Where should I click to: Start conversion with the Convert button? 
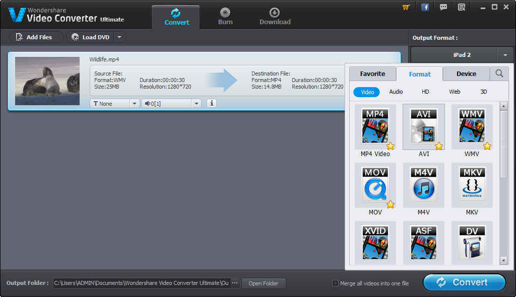coord(464,282)
